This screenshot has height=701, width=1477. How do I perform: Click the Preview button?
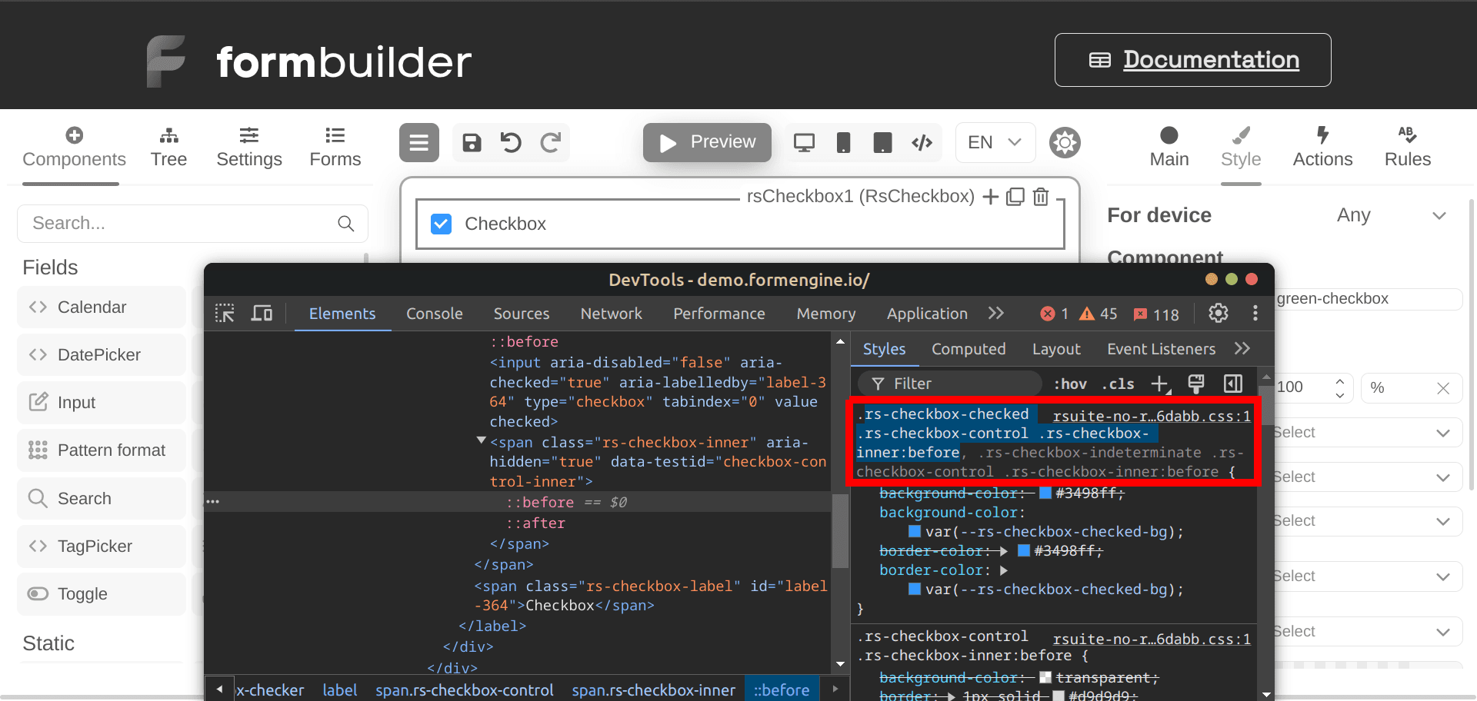[x=706, y=142]
